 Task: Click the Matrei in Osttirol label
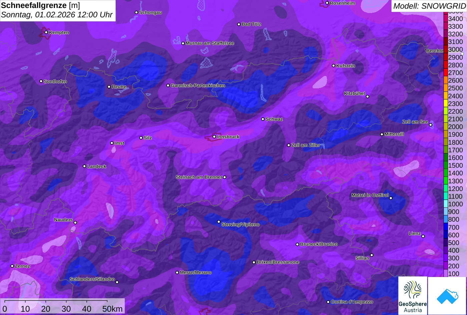pos(370,195)
